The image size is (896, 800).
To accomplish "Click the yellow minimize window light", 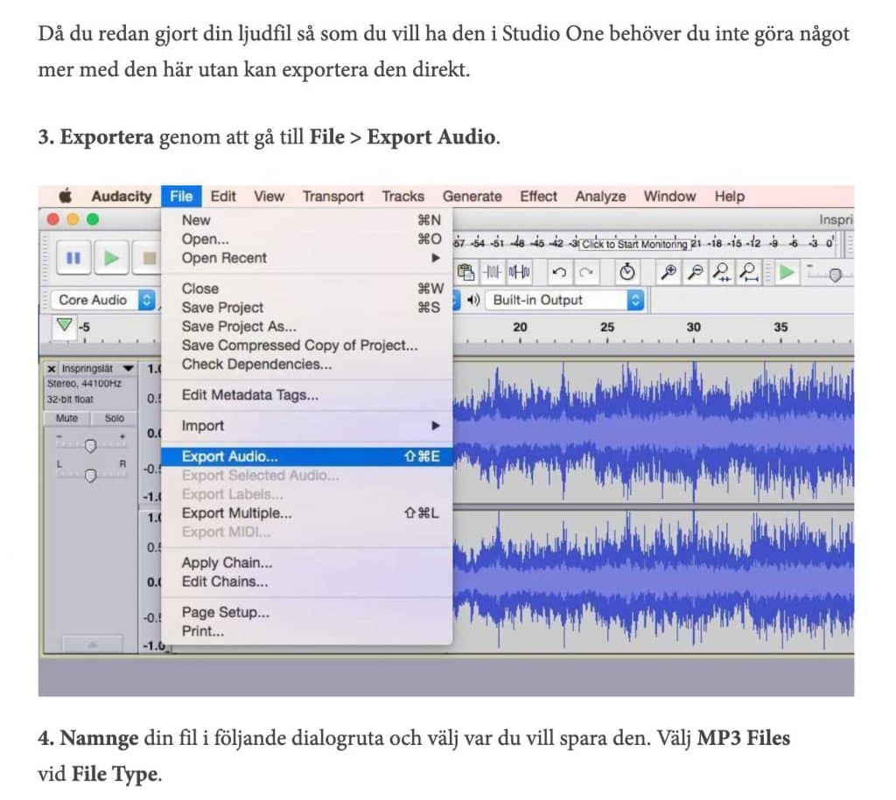I will (x=73, y=219).
